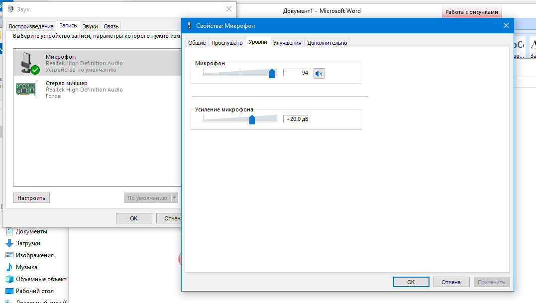Click the boost value field showing +20.0 дБ
This screenshot has height=303, width=536.
296,119
